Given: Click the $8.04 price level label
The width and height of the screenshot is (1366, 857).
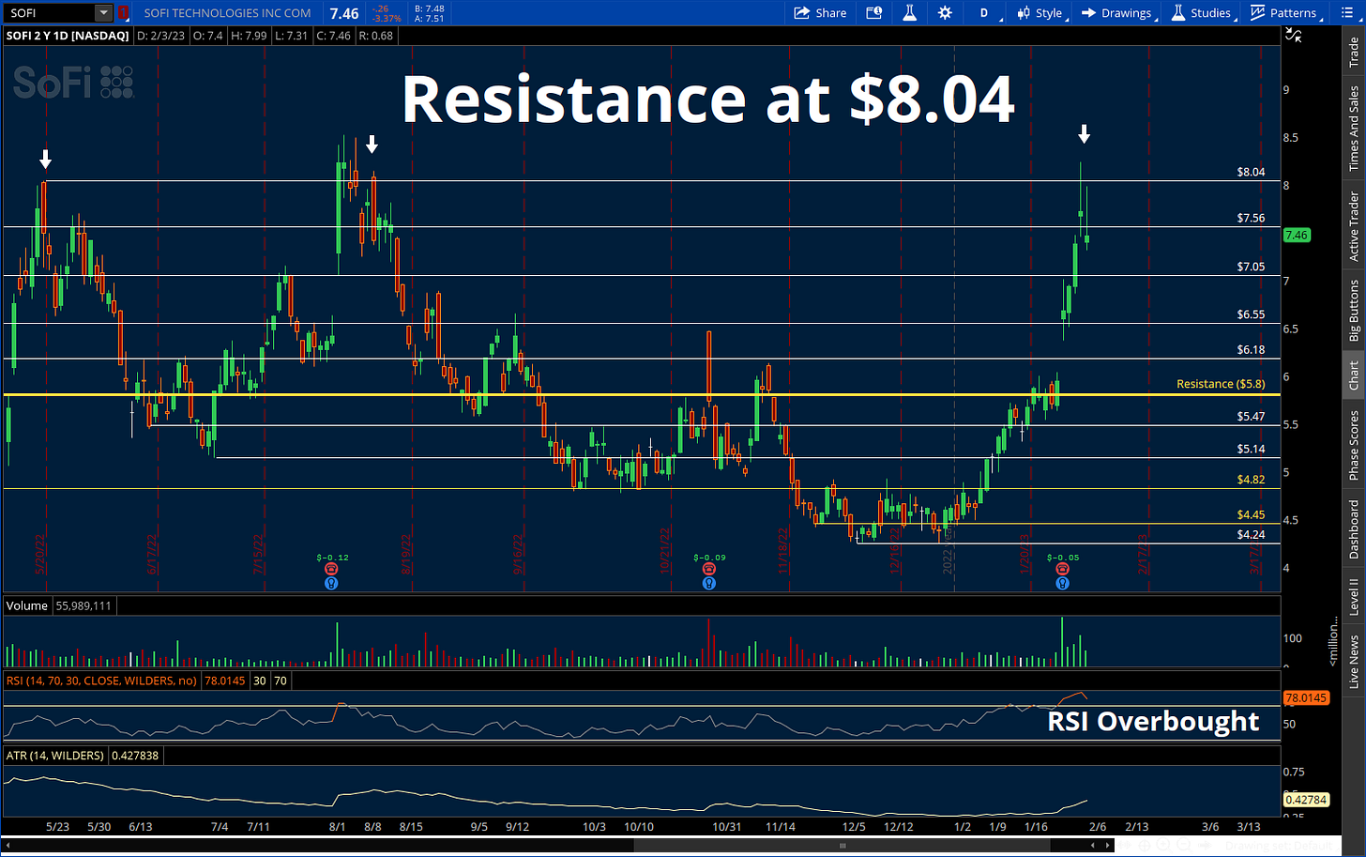Looking at the screenshot, I should 1251,172.
